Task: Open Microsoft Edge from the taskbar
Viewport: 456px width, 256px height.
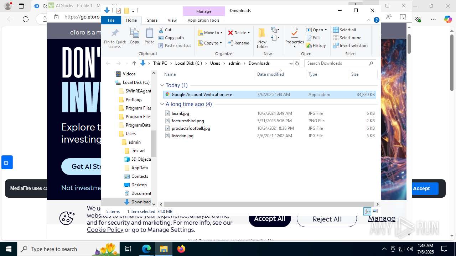Action: tap(146, 249)
